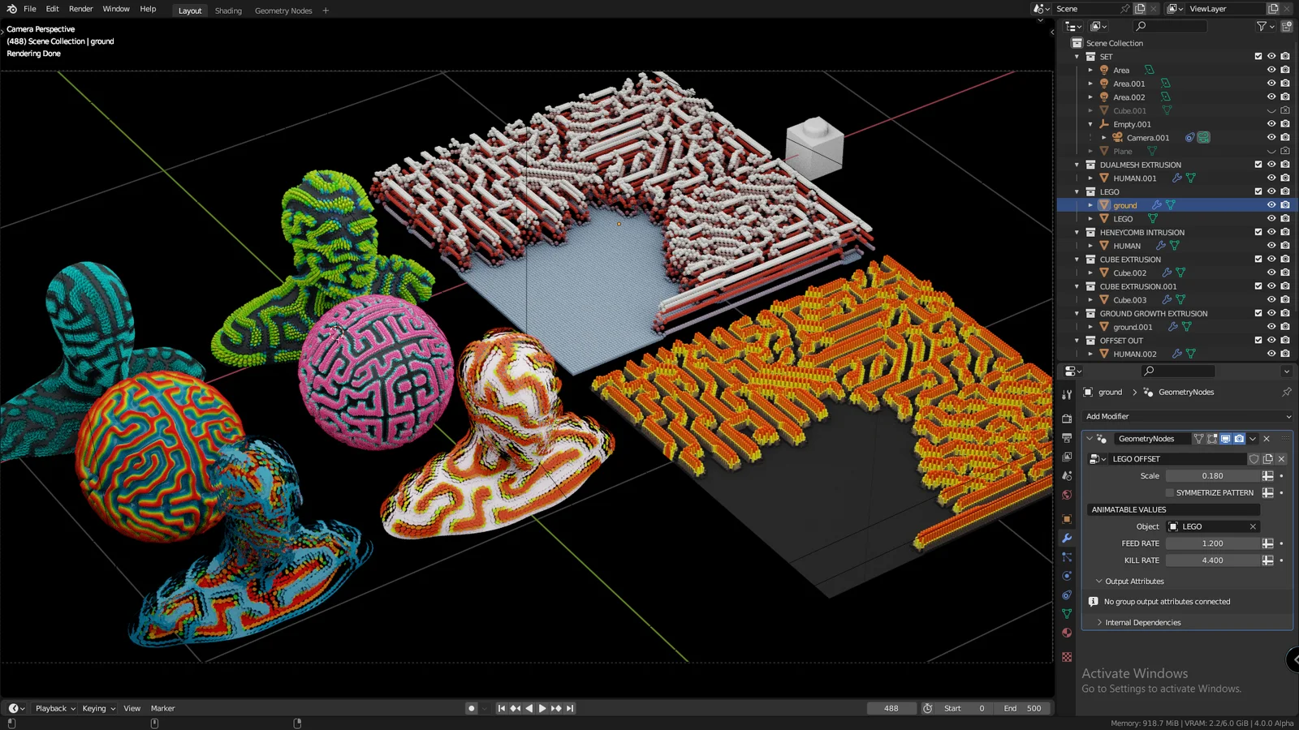Screen dimensions: 1299x730
Task: Switch to the Shading workspace tab
Action: click(x=228, y=11)
